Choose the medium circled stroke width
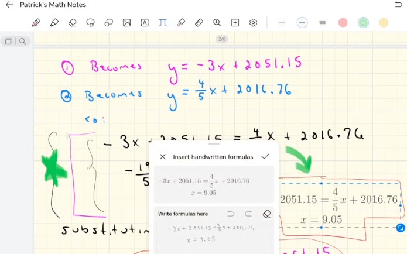Screen dimensions: 407x254 pyautogui.click(x=302, y=23)
